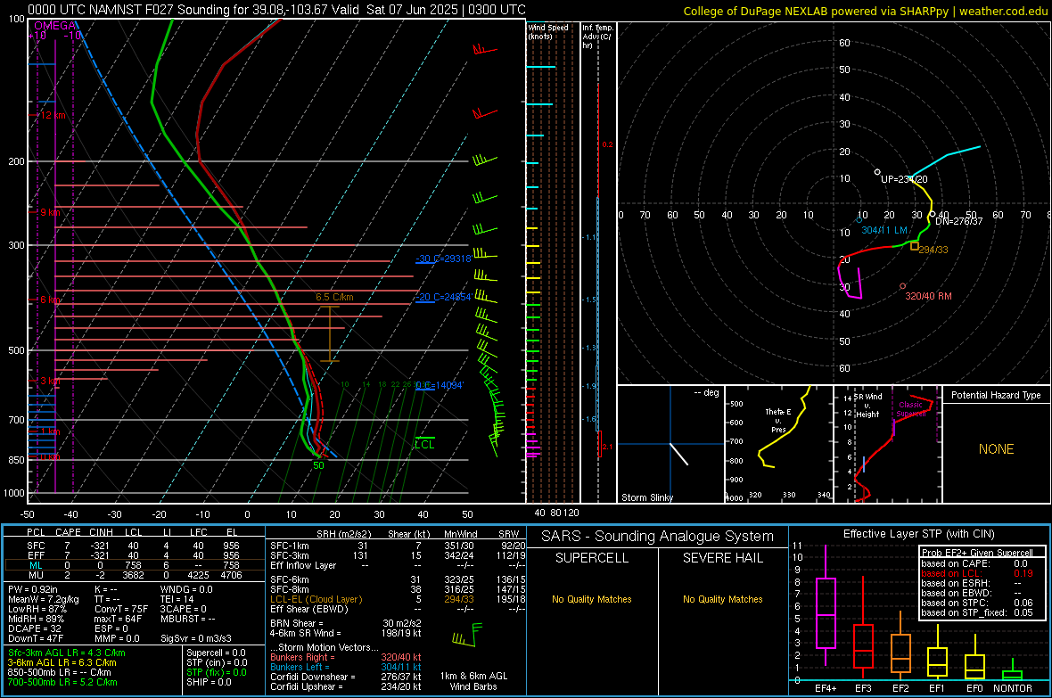
Task: Click the white Corfidi upshear circle on hodograph
Action: click(877, 172)
